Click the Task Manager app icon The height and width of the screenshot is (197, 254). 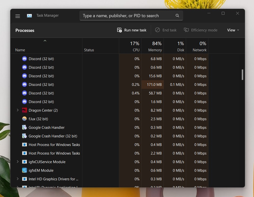[x=29, y=15]
